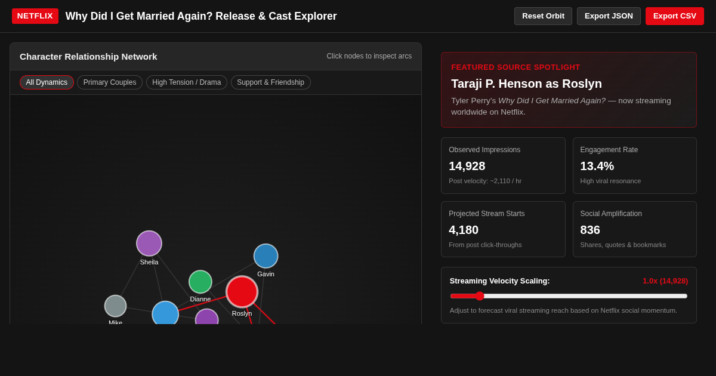Click 'From post click-throughs' caption
The image size is (716, 376).
[485, 245]
